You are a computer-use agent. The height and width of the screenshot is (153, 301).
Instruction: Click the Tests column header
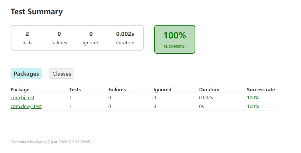point(75,90)
